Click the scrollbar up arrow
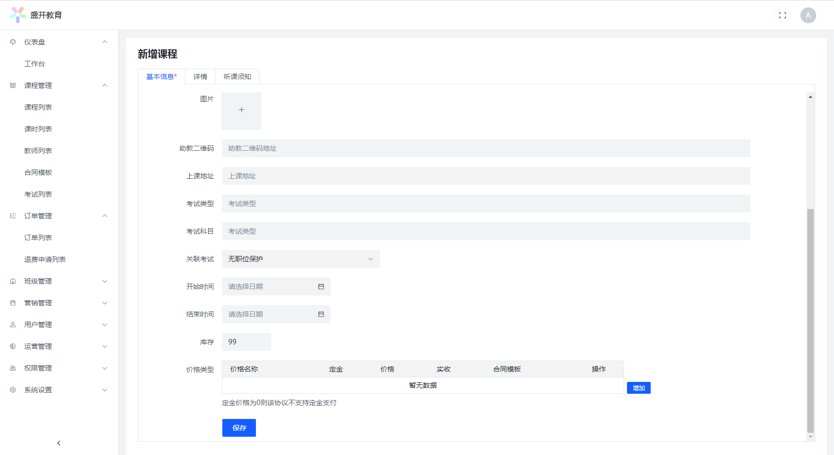 click(810, 97)
